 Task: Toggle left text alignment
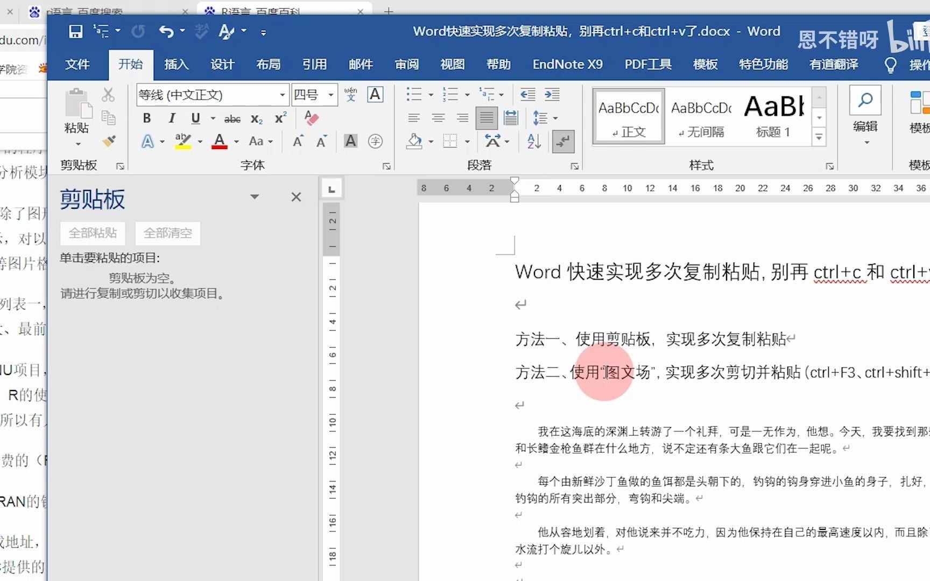point(414,118)
